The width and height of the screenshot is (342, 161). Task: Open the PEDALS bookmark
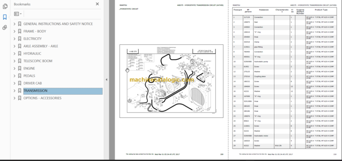point(29,76)
